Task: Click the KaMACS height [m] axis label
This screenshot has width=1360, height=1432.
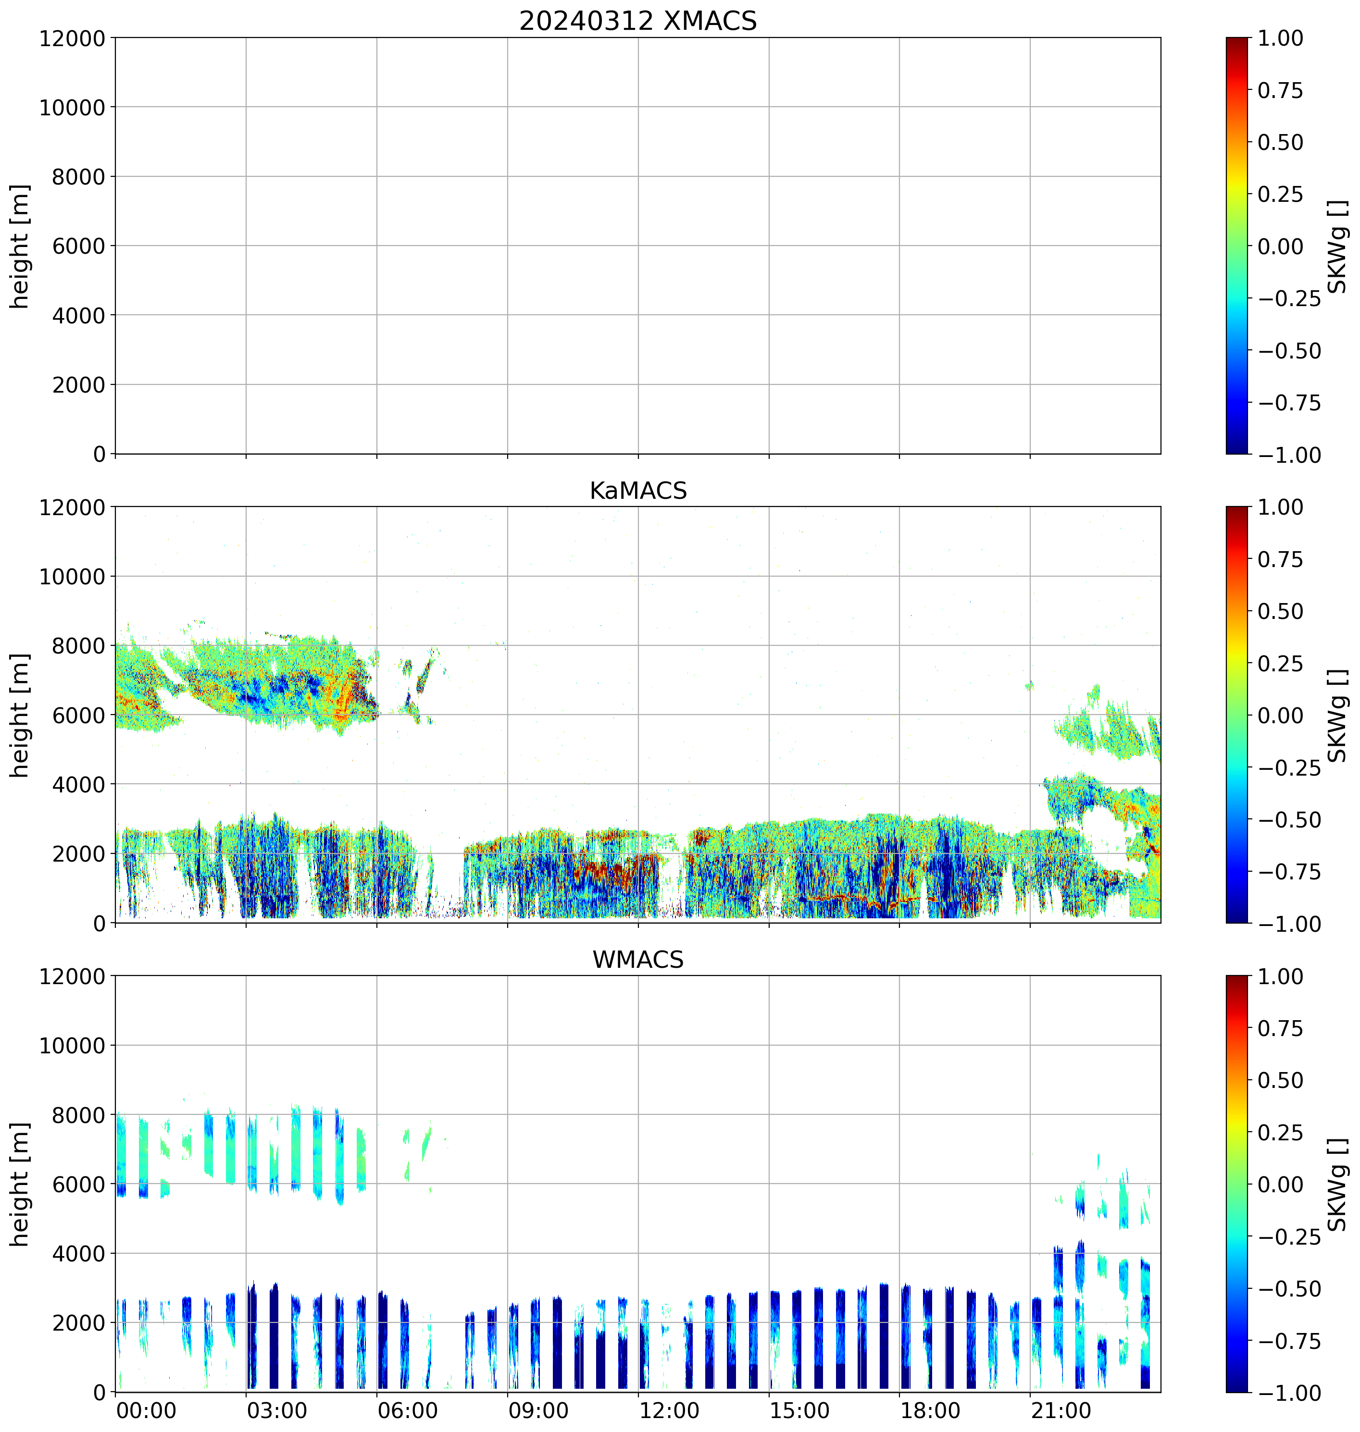Action: pos(20,715)
